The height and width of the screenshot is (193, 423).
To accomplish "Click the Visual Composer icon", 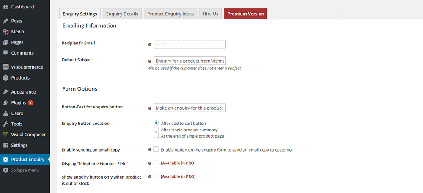I will 5,135.
